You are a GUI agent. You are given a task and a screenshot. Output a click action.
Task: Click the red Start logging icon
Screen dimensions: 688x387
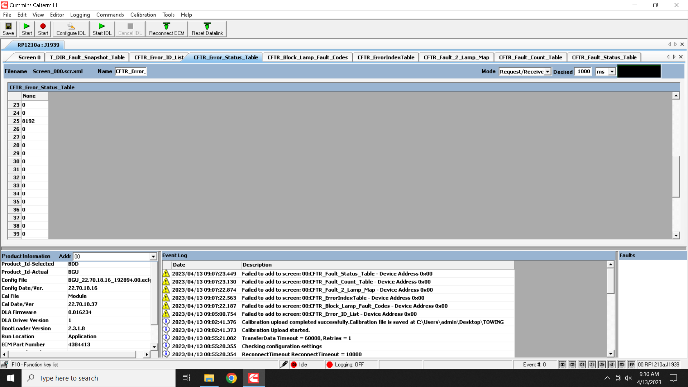click(x=43, y=29)
